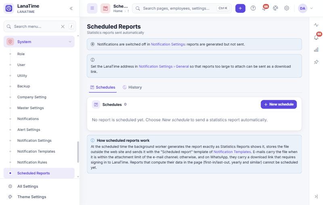
Task: Click Notification Templates link in help box
Action: click(232, 152)
